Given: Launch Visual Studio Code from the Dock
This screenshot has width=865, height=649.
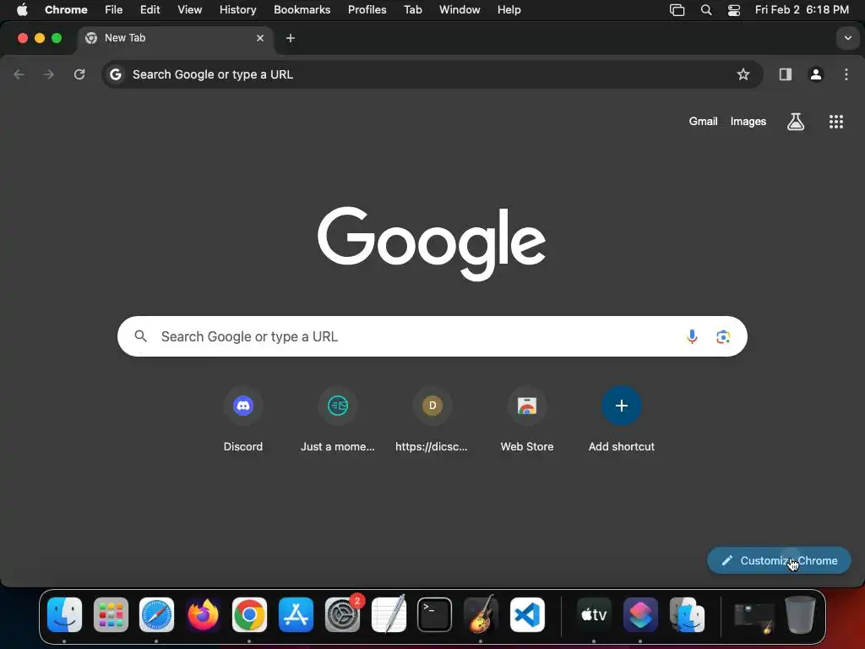Looking at the screenshot, I should tap(527, 615).
